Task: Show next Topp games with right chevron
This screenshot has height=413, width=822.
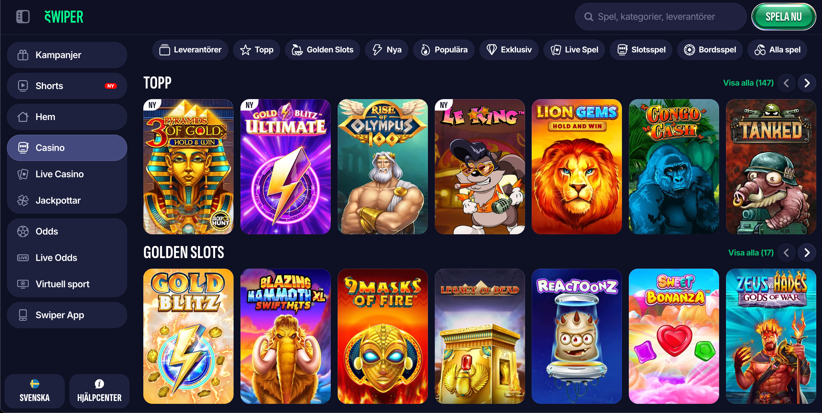Action: (807, 83)
